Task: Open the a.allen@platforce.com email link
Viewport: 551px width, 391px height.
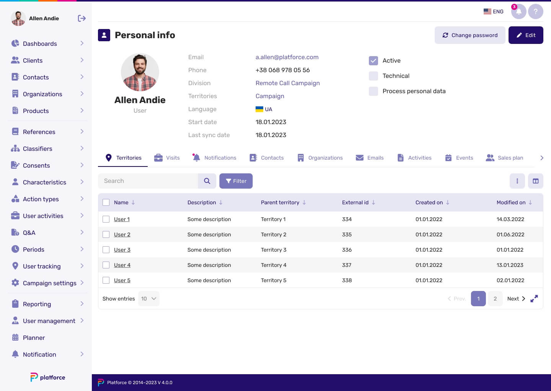Action: [287, 57]
